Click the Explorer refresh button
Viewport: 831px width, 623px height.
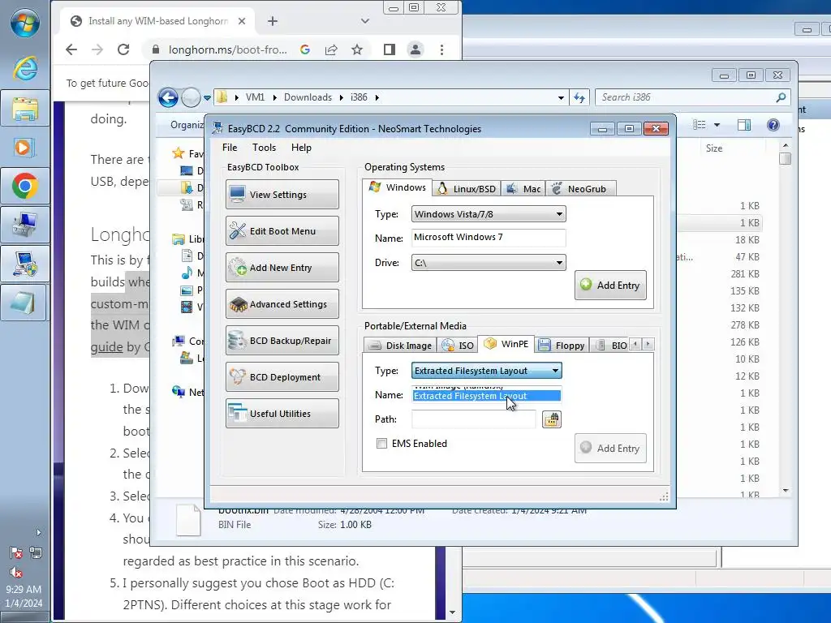tap(579, 97)
